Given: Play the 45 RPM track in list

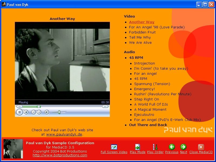Looking at the screenshot, I should click(x=141, y=79).
